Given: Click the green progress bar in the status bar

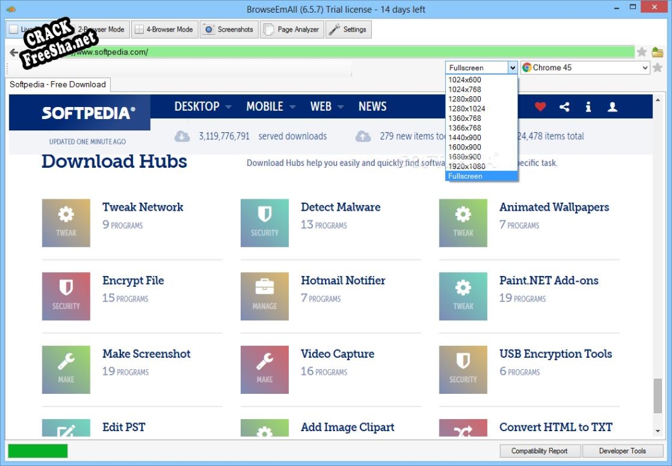Looking at the screenshot, I should coord(37,451).
